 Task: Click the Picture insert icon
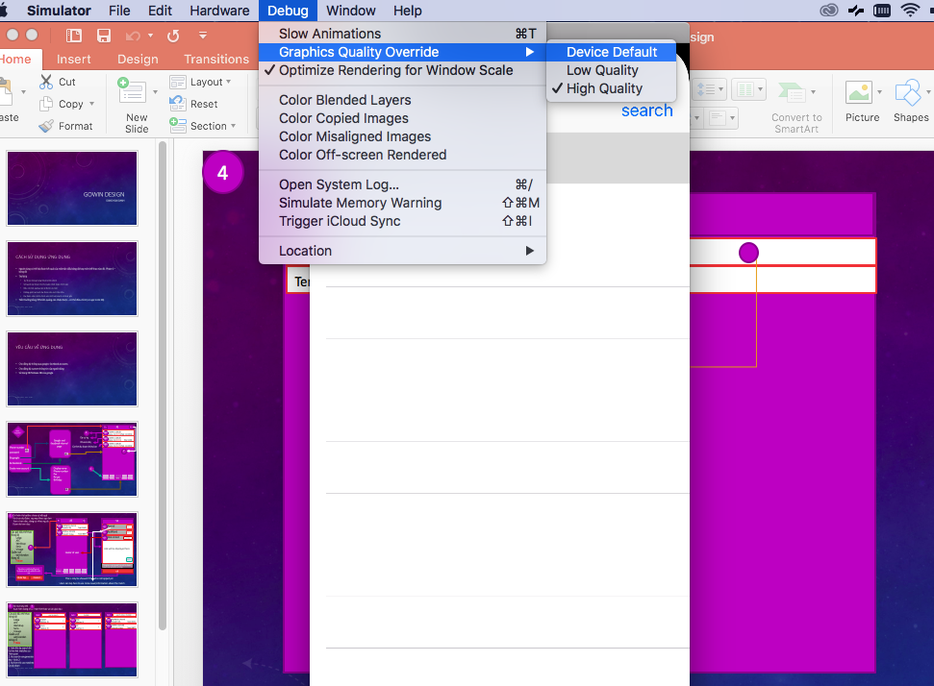pos(859,93)
